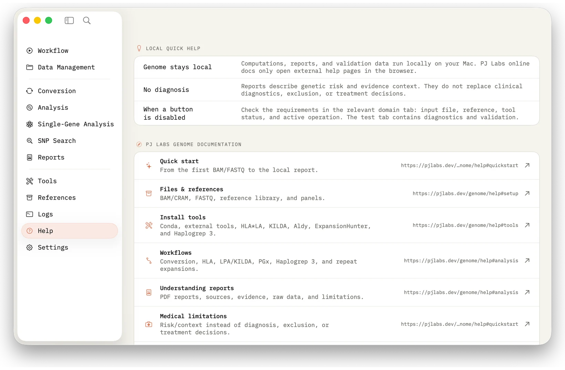Select SNP Search in sidebar
The image size is (565, 370).
coord(70,141)
